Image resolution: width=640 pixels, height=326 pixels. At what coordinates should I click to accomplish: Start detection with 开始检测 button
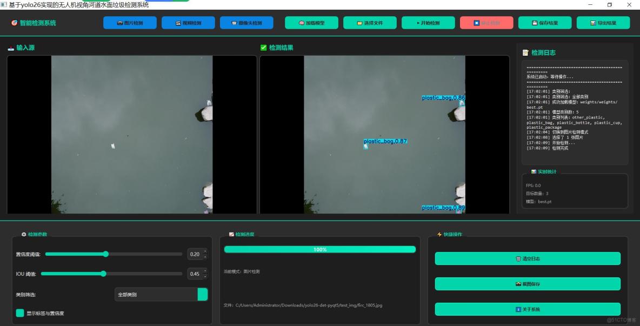[428, 23]
